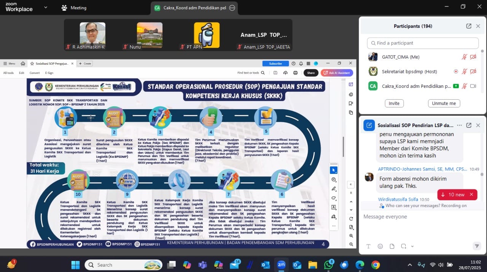Open WhatsApp from the taskbar
This screenshot has height=272, width=487.
point(328,265)
